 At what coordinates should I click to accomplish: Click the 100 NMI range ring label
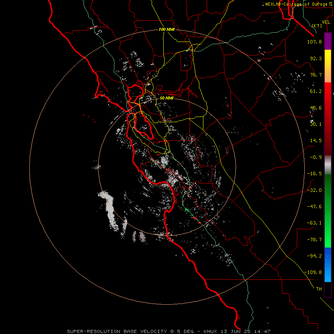pos(167,29)
